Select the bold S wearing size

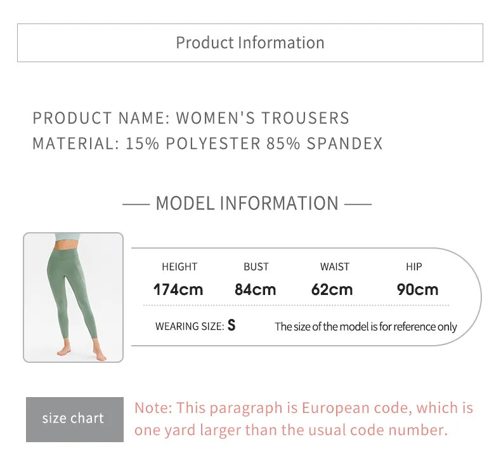231,325
